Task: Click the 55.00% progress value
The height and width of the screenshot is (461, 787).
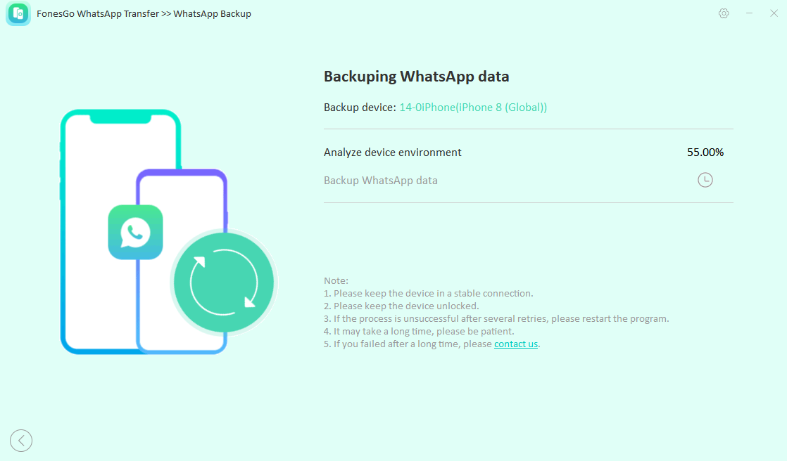Action: point(705,152)
